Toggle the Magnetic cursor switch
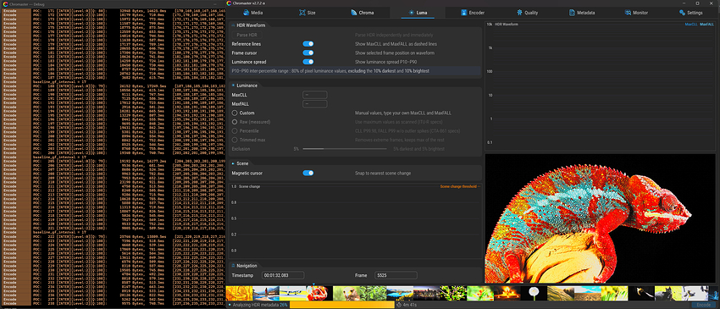Viewport: 720px width, 309px height. [x=308, y=173]
